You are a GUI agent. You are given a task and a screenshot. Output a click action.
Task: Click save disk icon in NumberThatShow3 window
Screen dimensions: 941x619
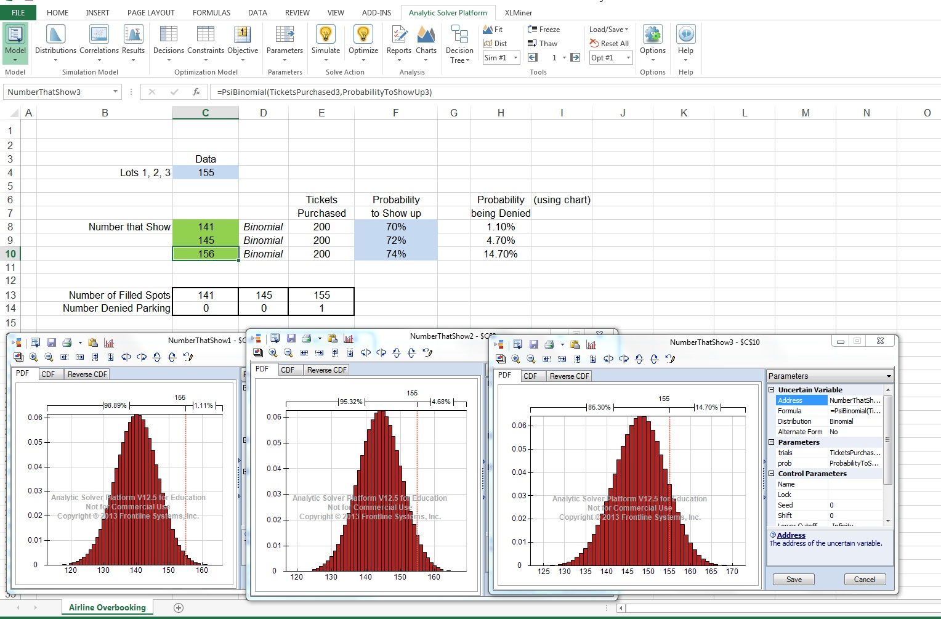click(533, 344)
